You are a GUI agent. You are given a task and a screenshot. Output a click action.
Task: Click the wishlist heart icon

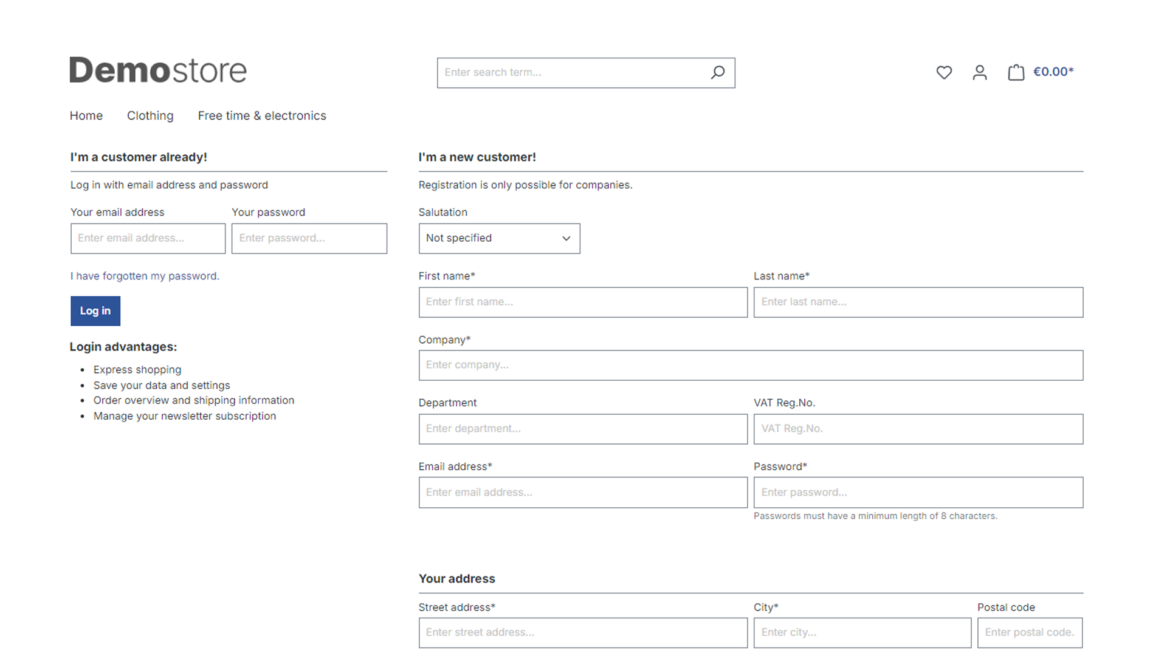tap(944, 72)
